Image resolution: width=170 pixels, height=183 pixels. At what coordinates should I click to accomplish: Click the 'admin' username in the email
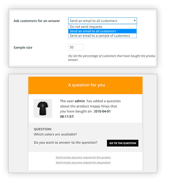[80, 101]
